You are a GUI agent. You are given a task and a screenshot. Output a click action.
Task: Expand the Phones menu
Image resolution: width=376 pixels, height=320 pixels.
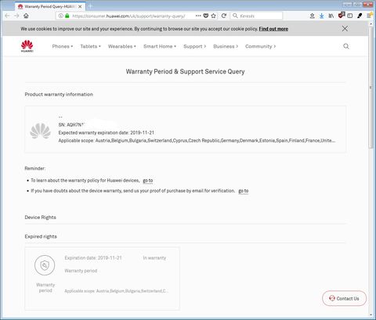point(63,46)
